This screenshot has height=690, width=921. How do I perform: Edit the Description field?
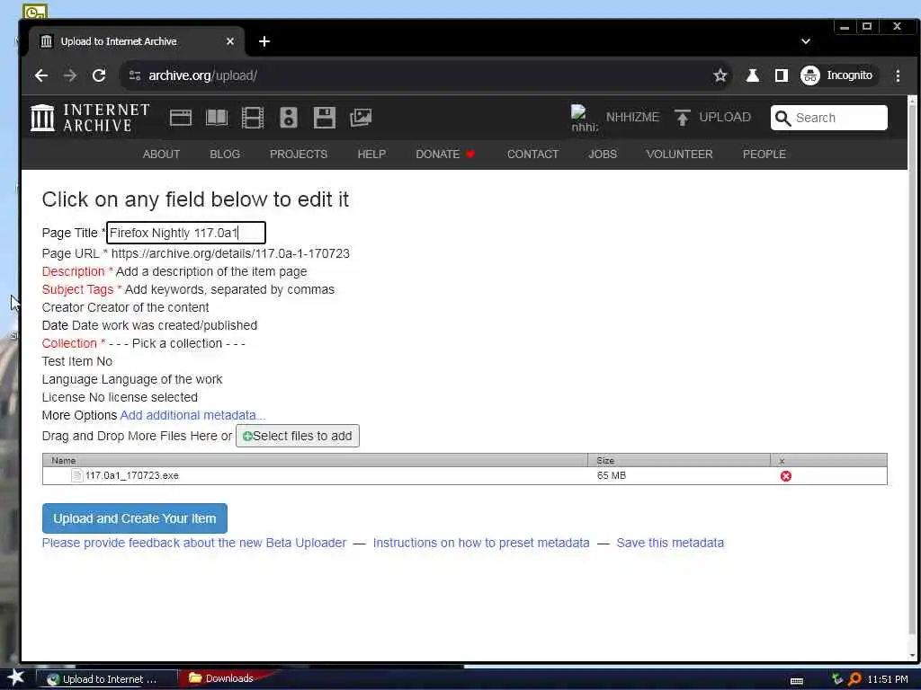click(x=210, y=271)
